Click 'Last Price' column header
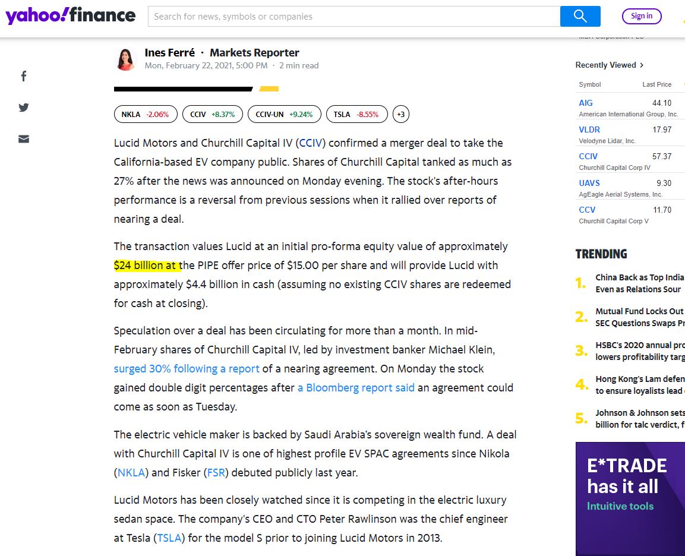 656,84
